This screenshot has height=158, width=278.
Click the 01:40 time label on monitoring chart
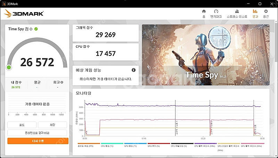tap(144, 138)
